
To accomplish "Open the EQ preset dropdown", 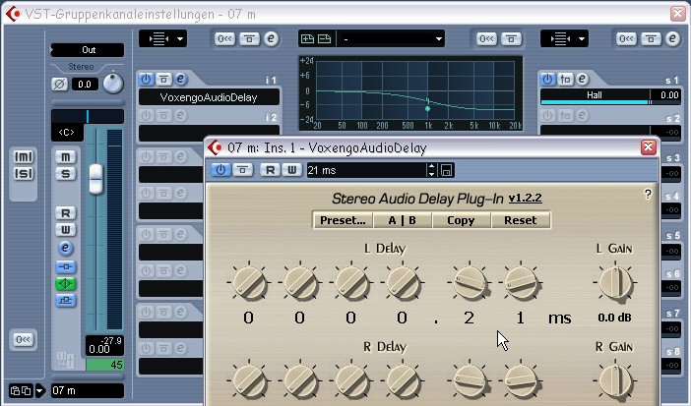I will (x=392, y=38).
